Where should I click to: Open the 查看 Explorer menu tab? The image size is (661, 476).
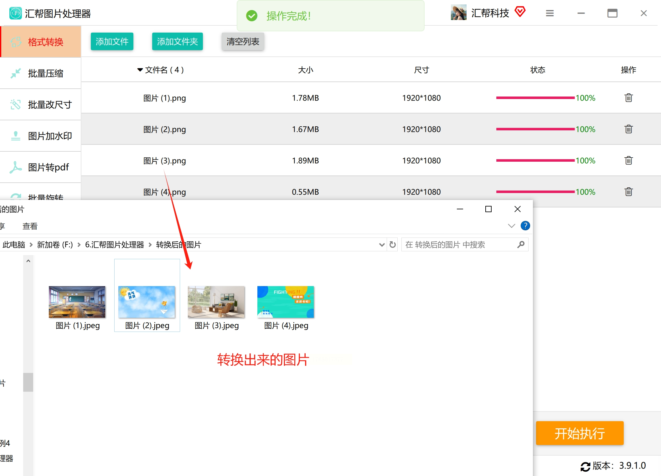tap(30, 226)
